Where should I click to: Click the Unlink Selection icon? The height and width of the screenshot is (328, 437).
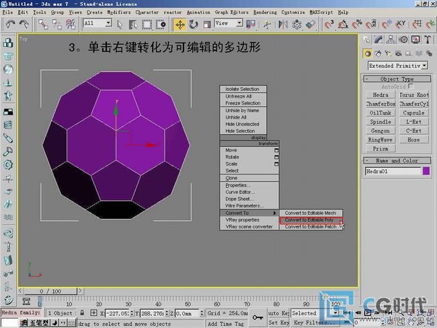57,24
